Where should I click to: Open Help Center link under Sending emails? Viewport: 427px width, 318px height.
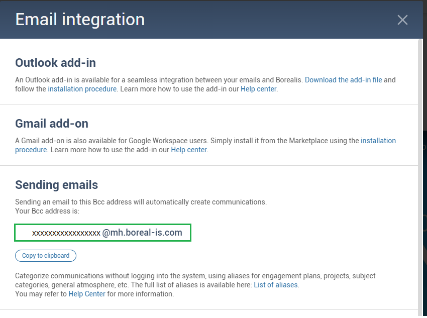click(x=87, y=294)
